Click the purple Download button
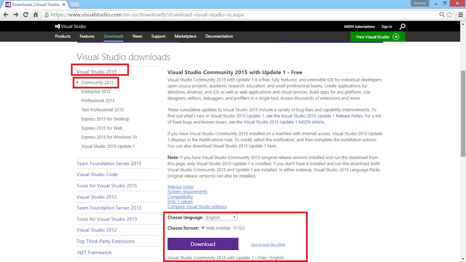466x262 pixels. [x=203, y=244]
